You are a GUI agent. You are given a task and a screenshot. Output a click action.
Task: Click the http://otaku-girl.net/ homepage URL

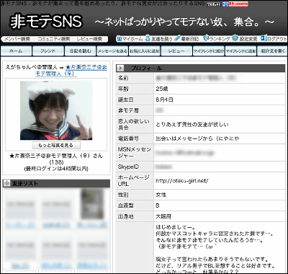pyautogui.click(x=182, y=181)
